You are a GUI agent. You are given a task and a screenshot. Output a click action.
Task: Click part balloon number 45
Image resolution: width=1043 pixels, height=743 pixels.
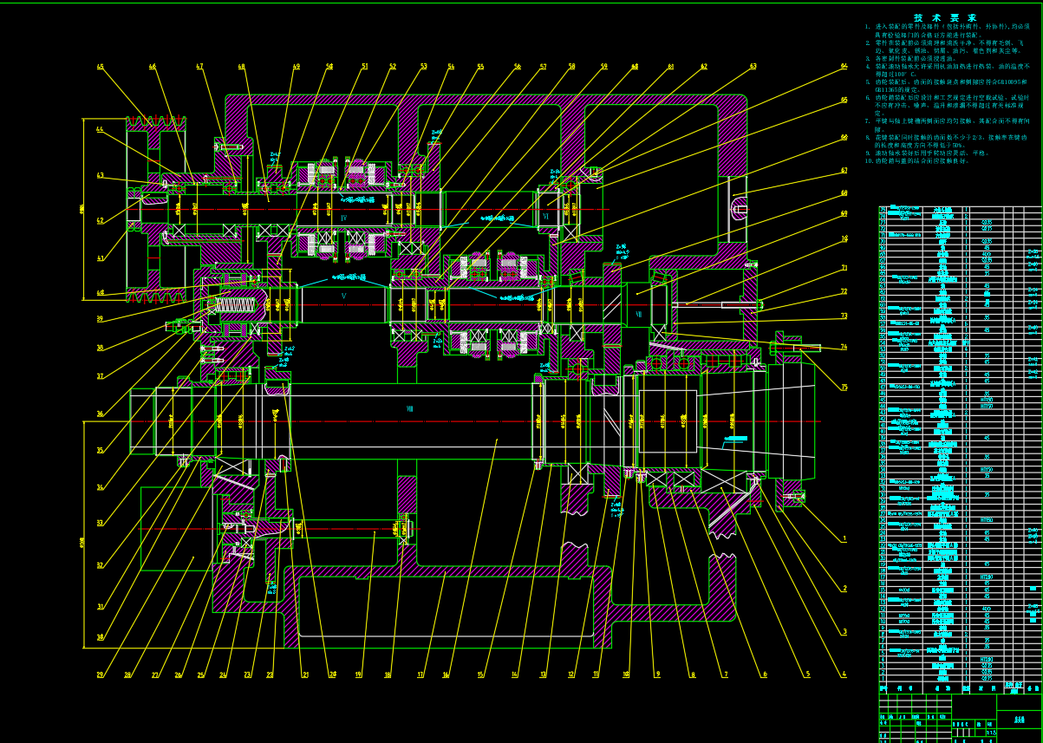pyautogui.click(x=100, y=67)
